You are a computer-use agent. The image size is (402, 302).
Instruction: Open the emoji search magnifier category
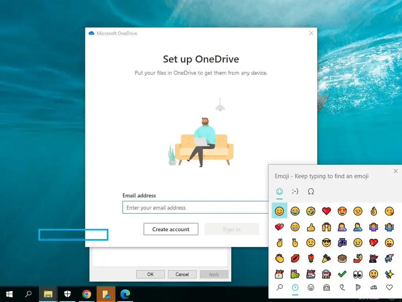(x=280, y=287)
